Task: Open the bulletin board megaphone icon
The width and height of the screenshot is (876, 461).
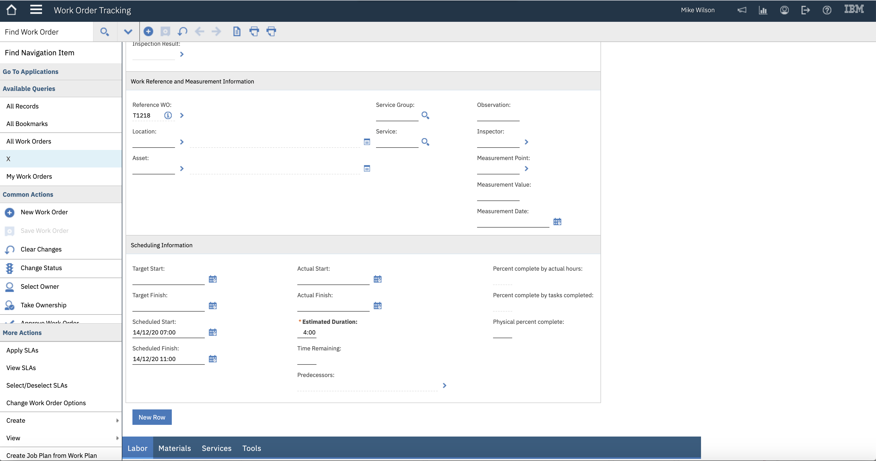Action: (x=742, y=10)
